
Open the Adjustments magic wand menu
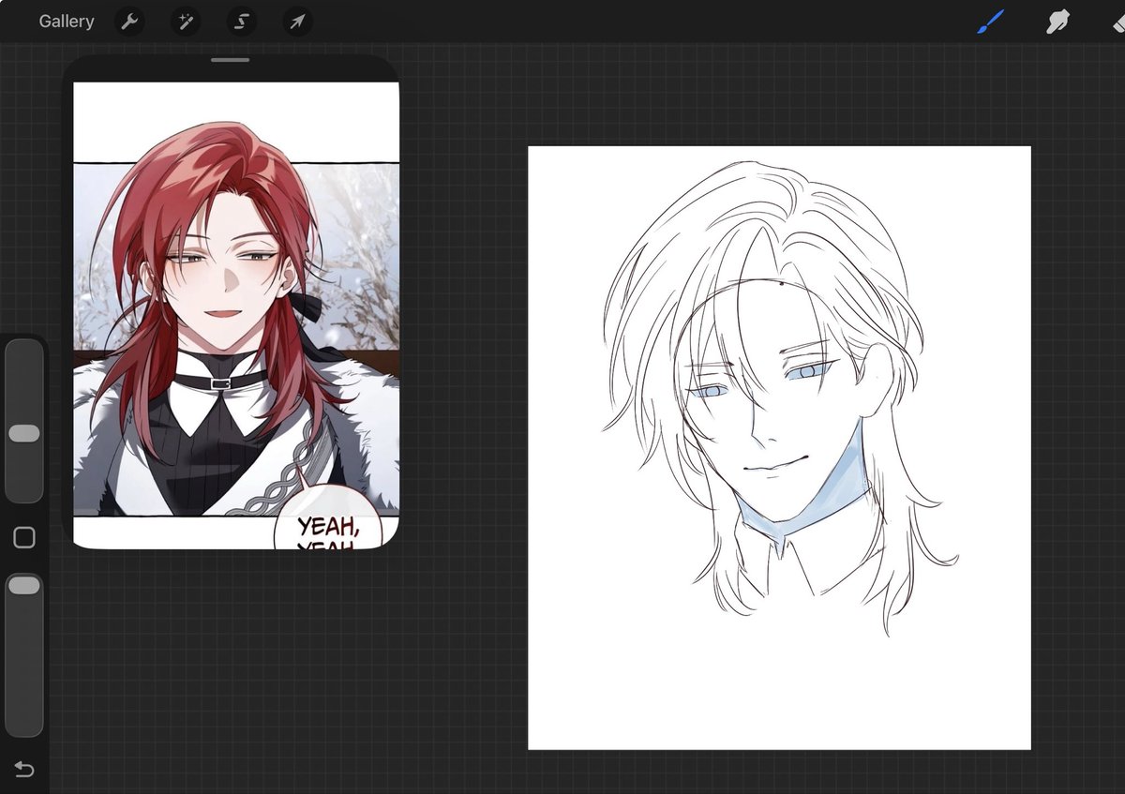(186, 21)
